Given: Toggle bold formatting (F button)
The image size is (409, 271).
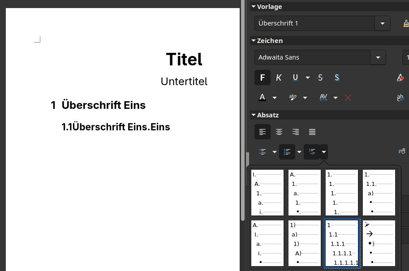Looking at the screenshot, I should 263,77.
